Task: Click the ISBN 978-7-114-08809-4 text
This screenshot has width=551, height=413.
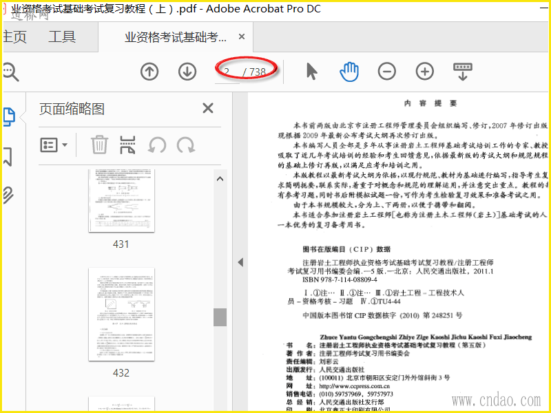Action: [340, 279]
